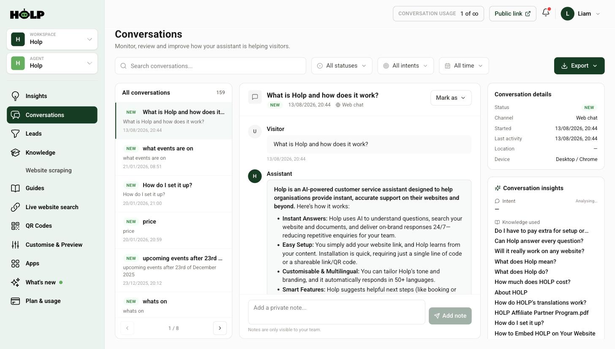Click the Web chat globe icon

pos(338,105)
